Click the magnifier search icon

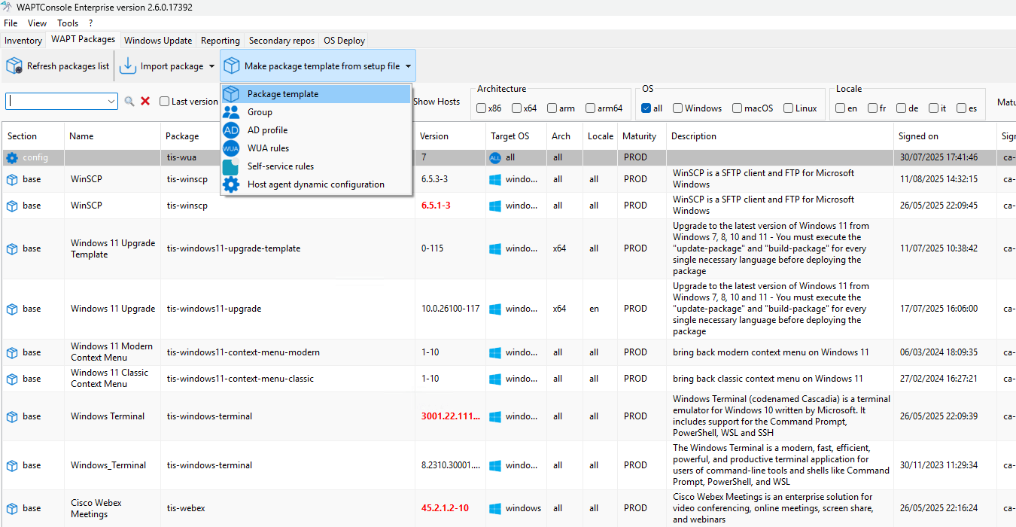pos(129,102)
